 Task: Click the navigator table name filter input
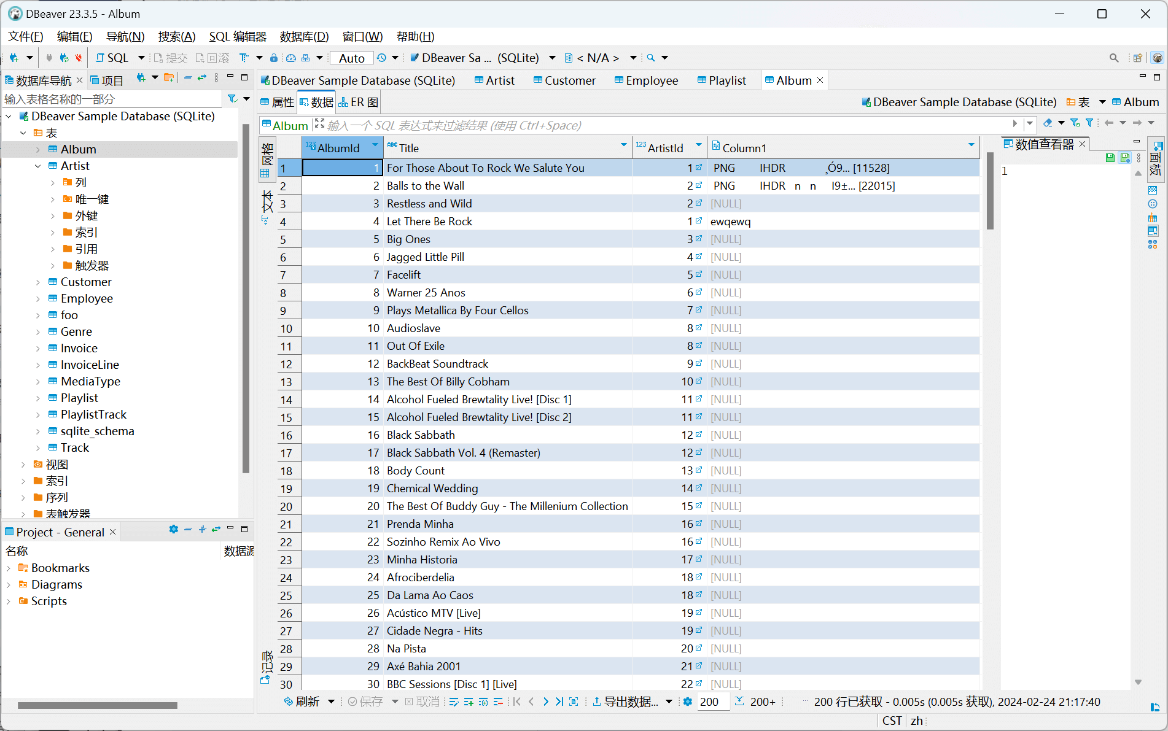tap(112, 99)
